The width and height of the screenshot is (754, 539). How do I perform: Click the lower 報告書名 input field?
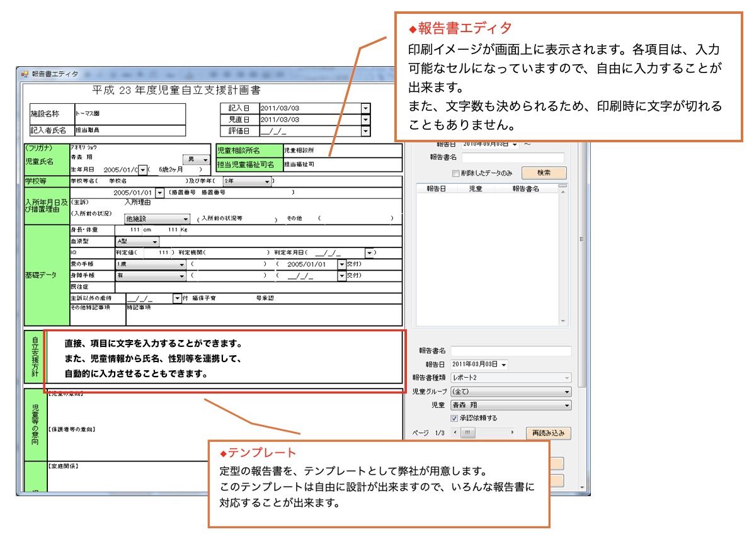(x=511, y=351)
